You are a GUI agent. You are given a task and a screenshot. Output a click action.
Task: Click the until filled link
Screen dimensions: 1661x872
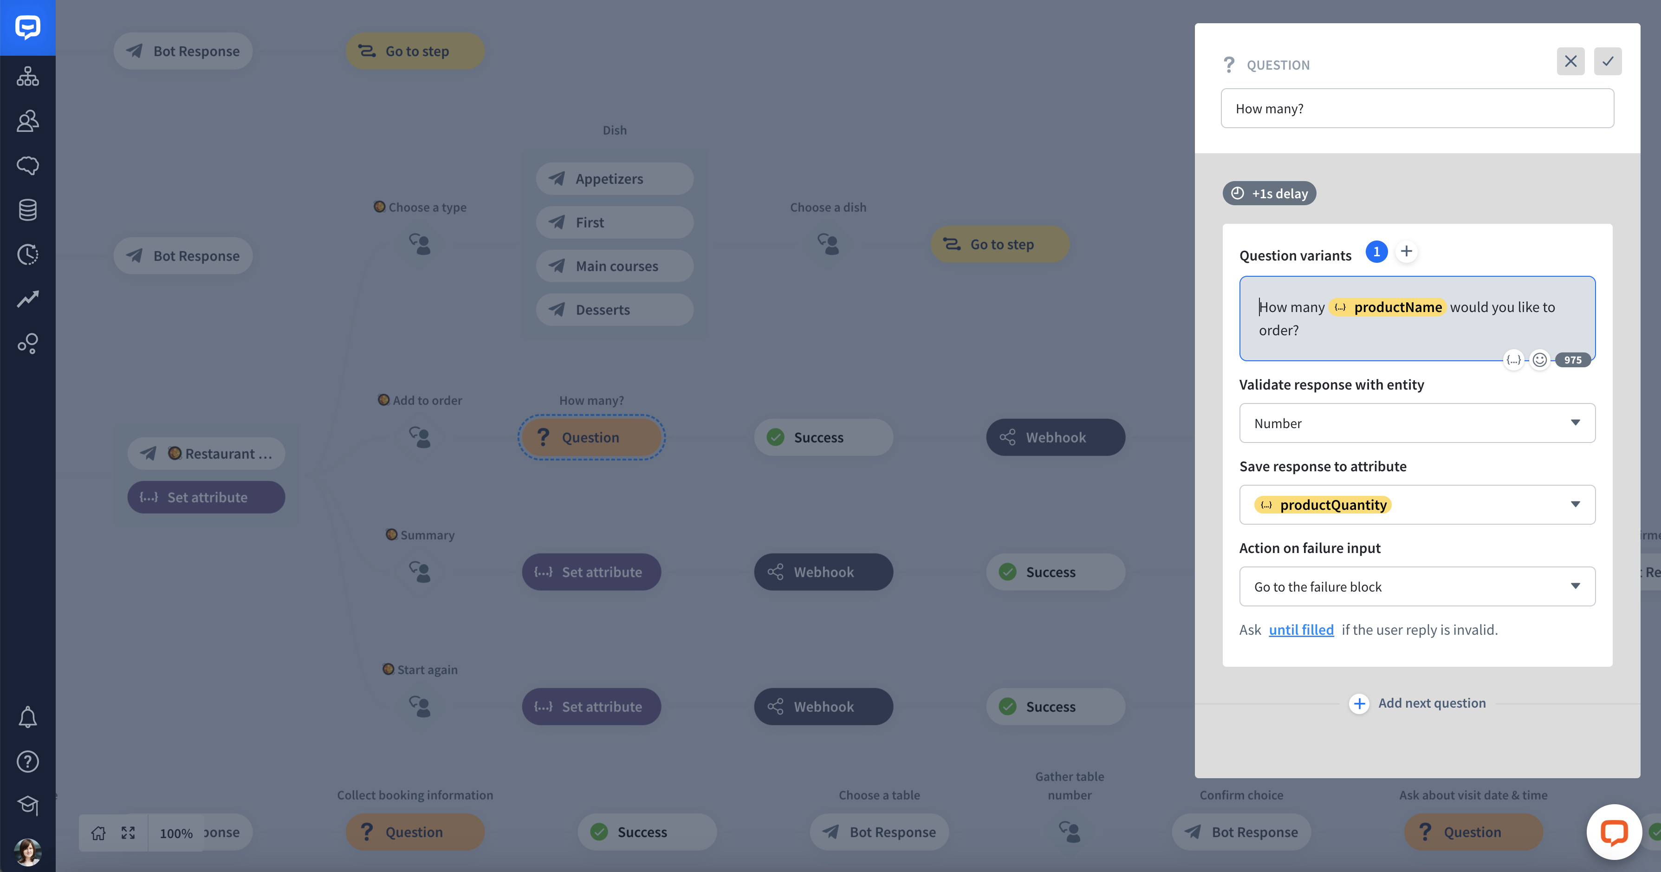pyautogui.click(x=1301, y=630)
